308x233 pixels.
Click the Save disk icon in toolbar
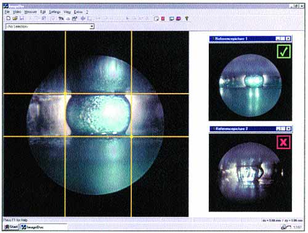pos(22,18)
